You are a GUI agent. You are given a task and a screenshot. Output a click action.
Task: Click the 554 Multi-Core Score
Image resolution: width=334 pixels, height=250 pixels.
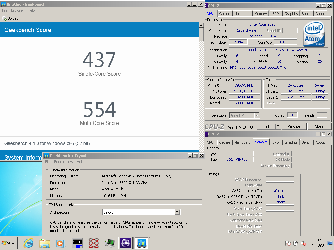[x=100, y=109]
